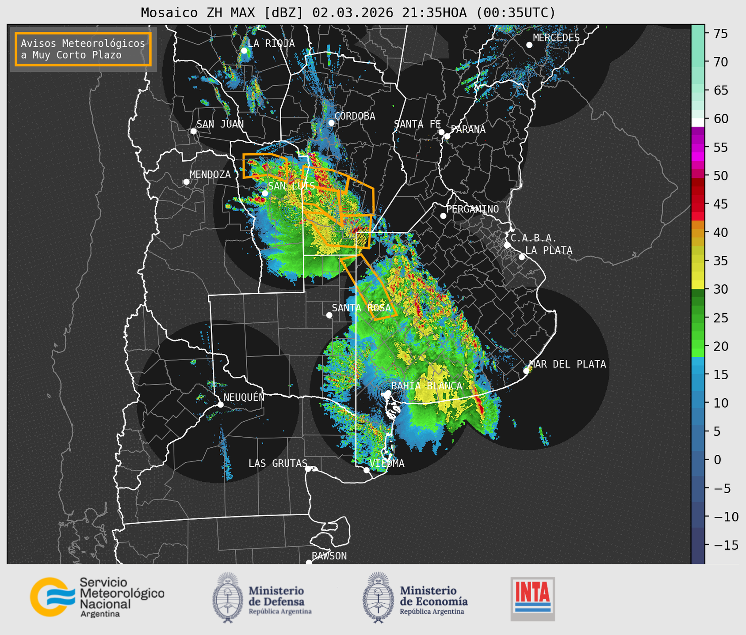Click the mosaic title with date and time

(x=348, y=13)
